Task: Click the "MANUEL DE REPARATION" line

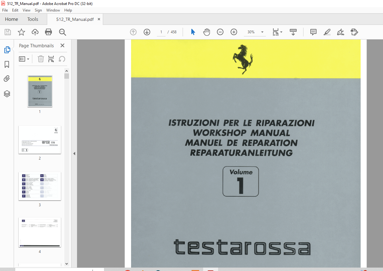Action: click(241, 143)
